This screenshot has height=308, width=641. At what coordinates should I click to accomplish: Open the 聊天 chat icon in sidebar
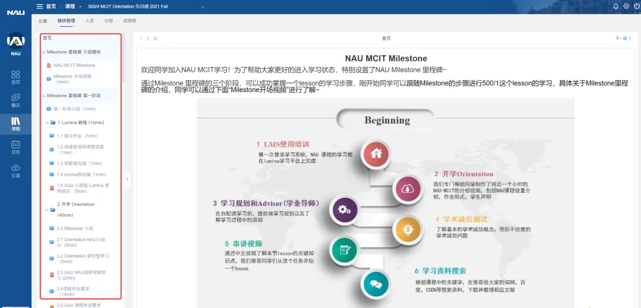coord(15,100)
